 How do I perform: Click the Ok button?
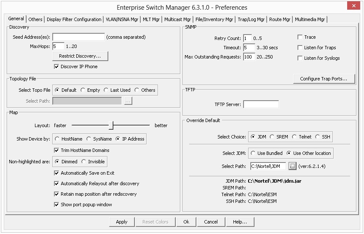[186, 222]
